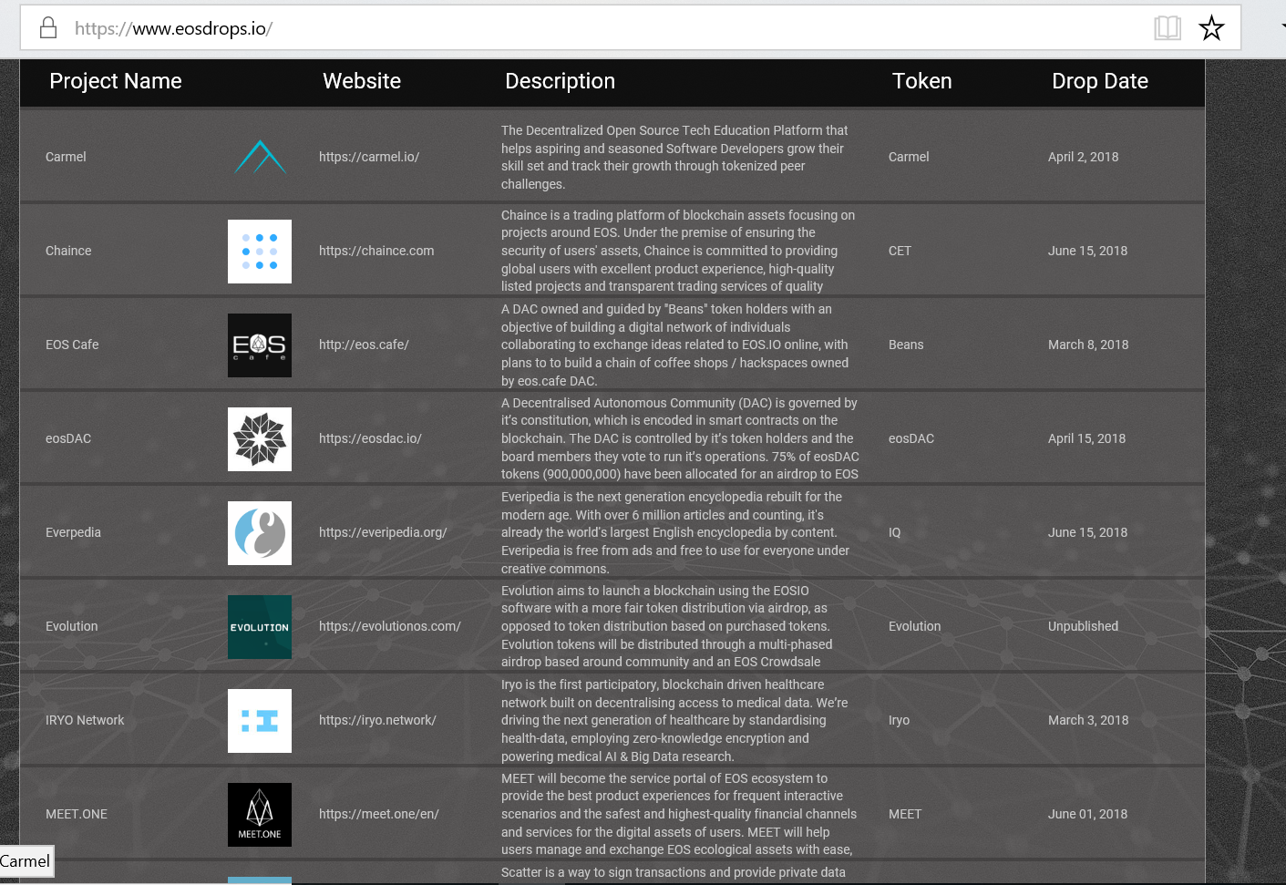Viewport: 1286px width, 885px height.
Task: Click the Project Name column header
Action: point(116,81)
